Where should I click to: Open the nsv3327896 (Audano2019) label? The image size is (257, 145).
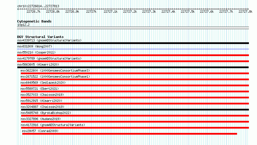41,119
